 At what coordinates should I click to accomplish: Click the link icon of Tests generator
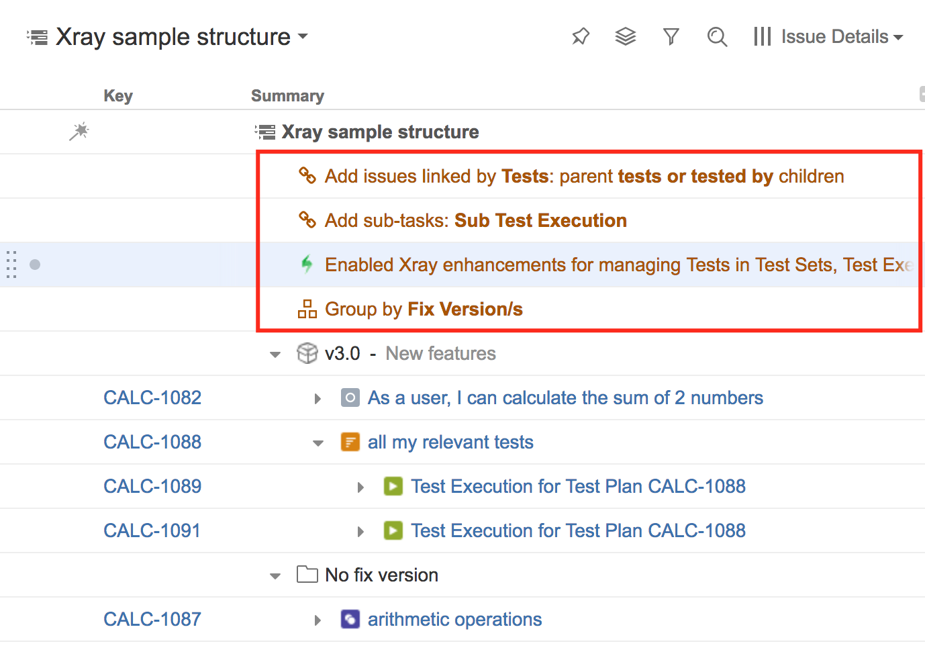[307, 175]
